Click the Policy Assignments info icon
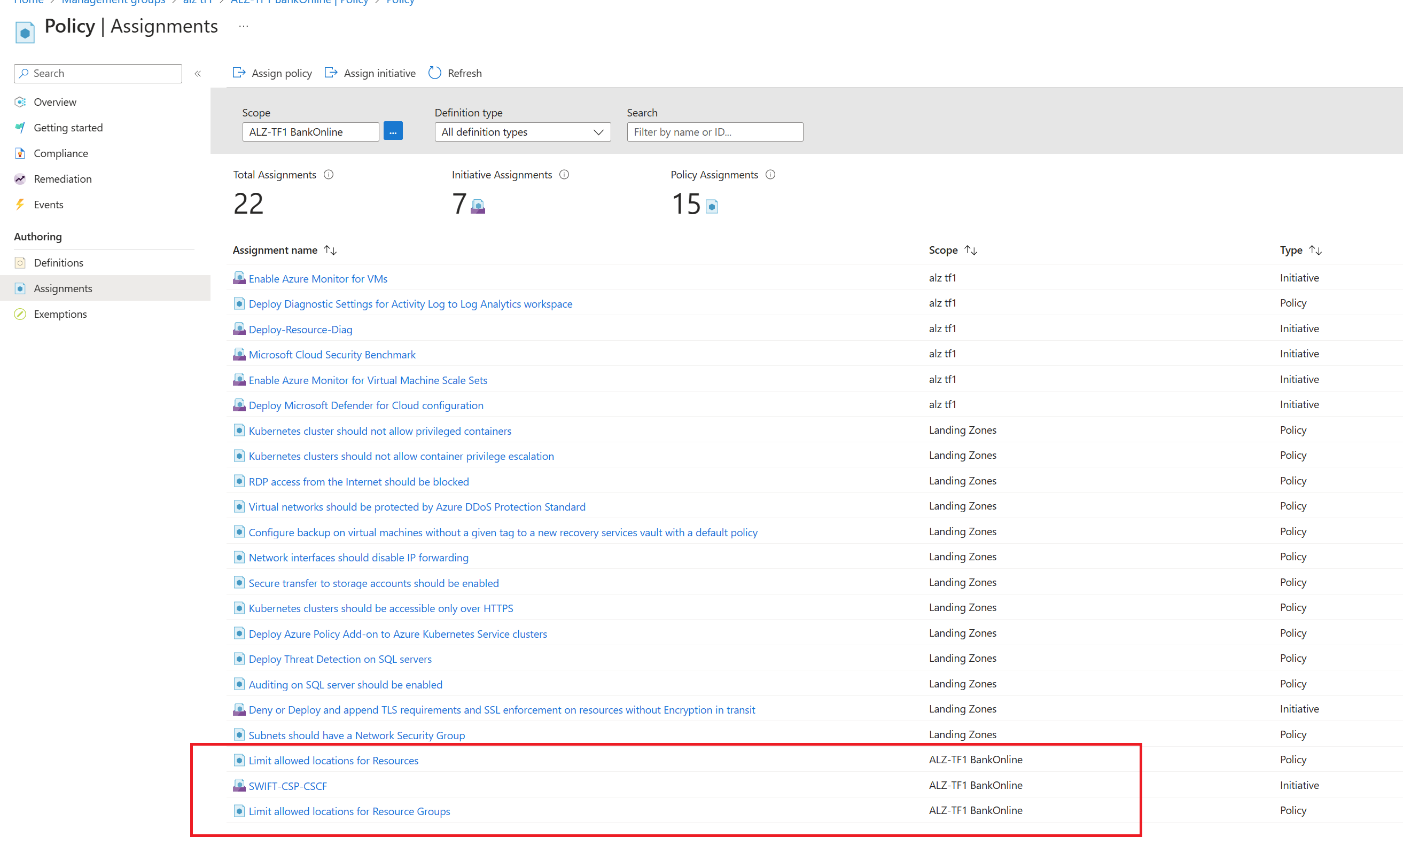Screen dimensions: 1403x853 point(770,175)
